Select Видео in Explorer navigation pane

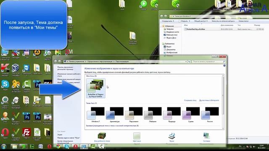167,47
